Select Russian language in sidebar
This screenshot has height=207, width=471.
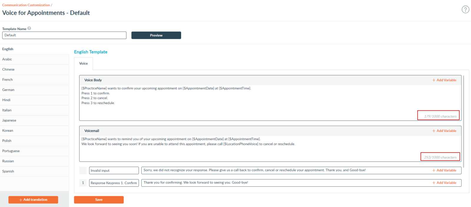coord(34,161)
